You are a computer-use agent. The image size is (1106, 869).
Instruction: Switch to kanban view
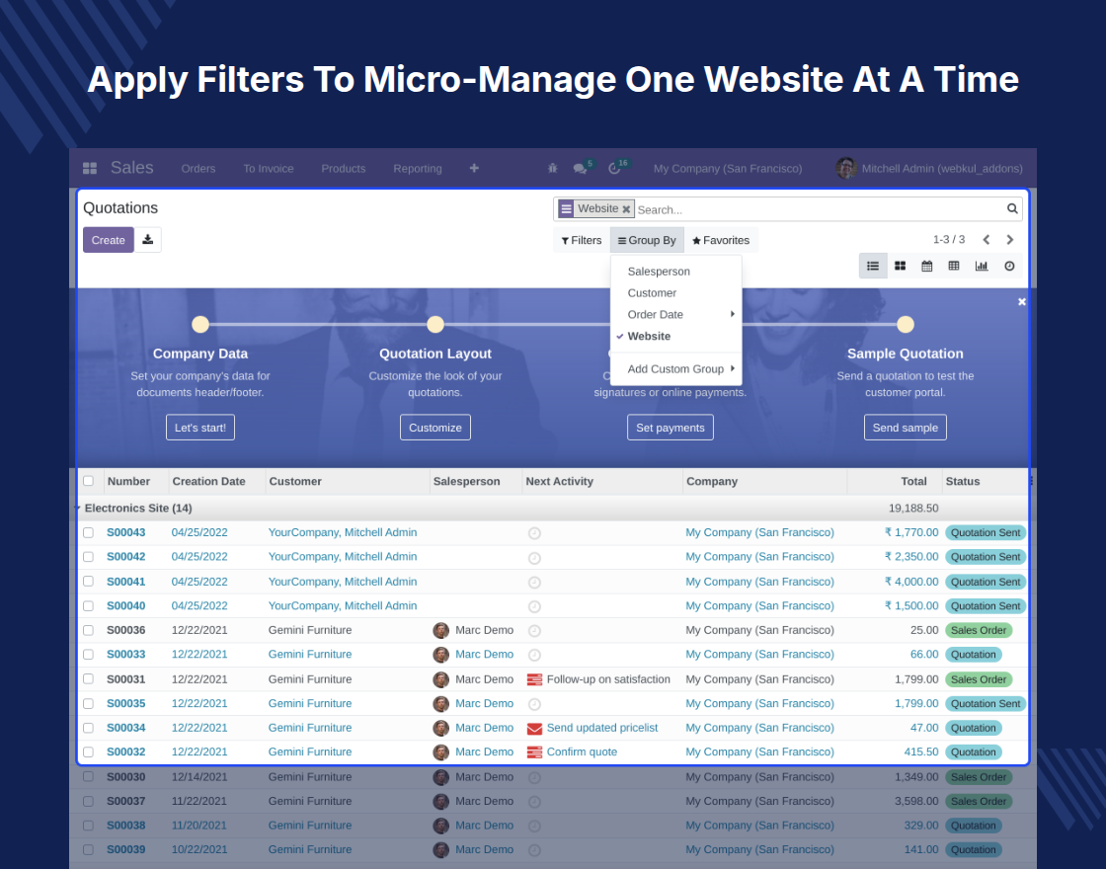click(x=900, y=266)
